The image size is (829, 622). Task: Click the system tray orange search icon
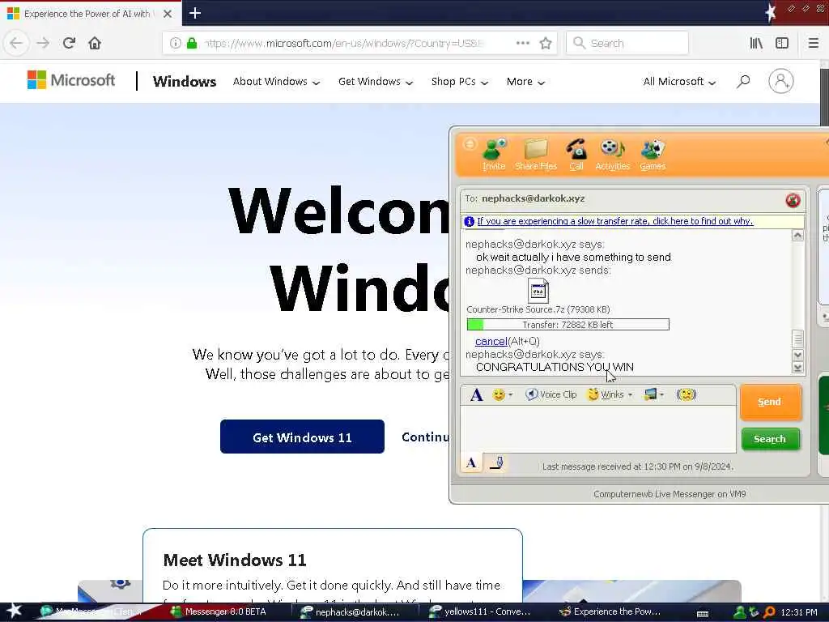[x=769, y=612]
